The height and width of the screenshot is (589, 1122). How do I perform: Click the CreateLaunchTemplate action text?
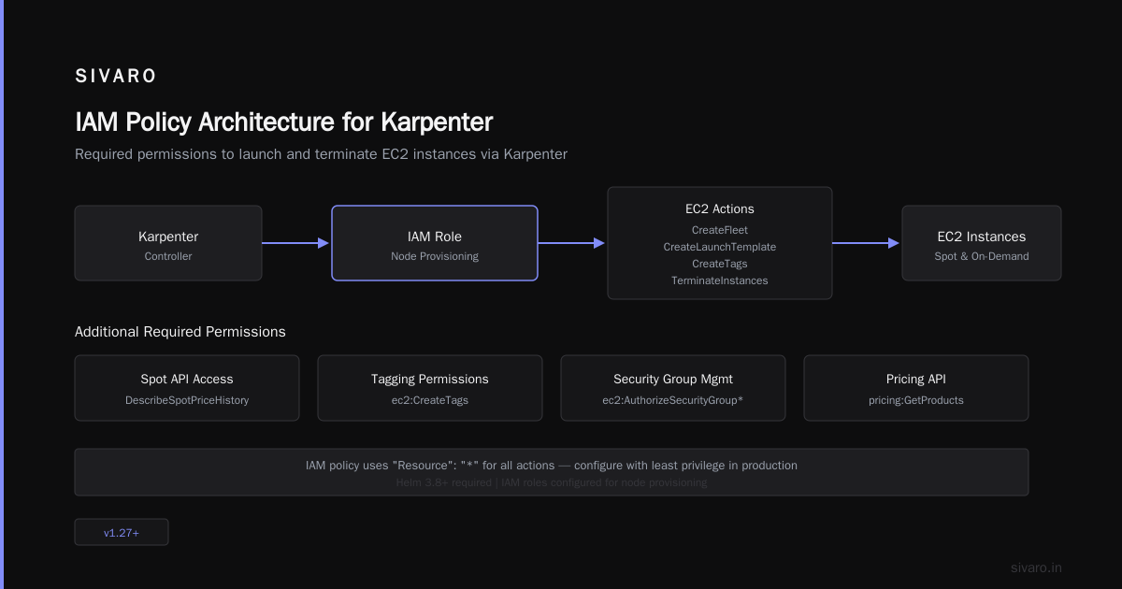pos(720,247)
